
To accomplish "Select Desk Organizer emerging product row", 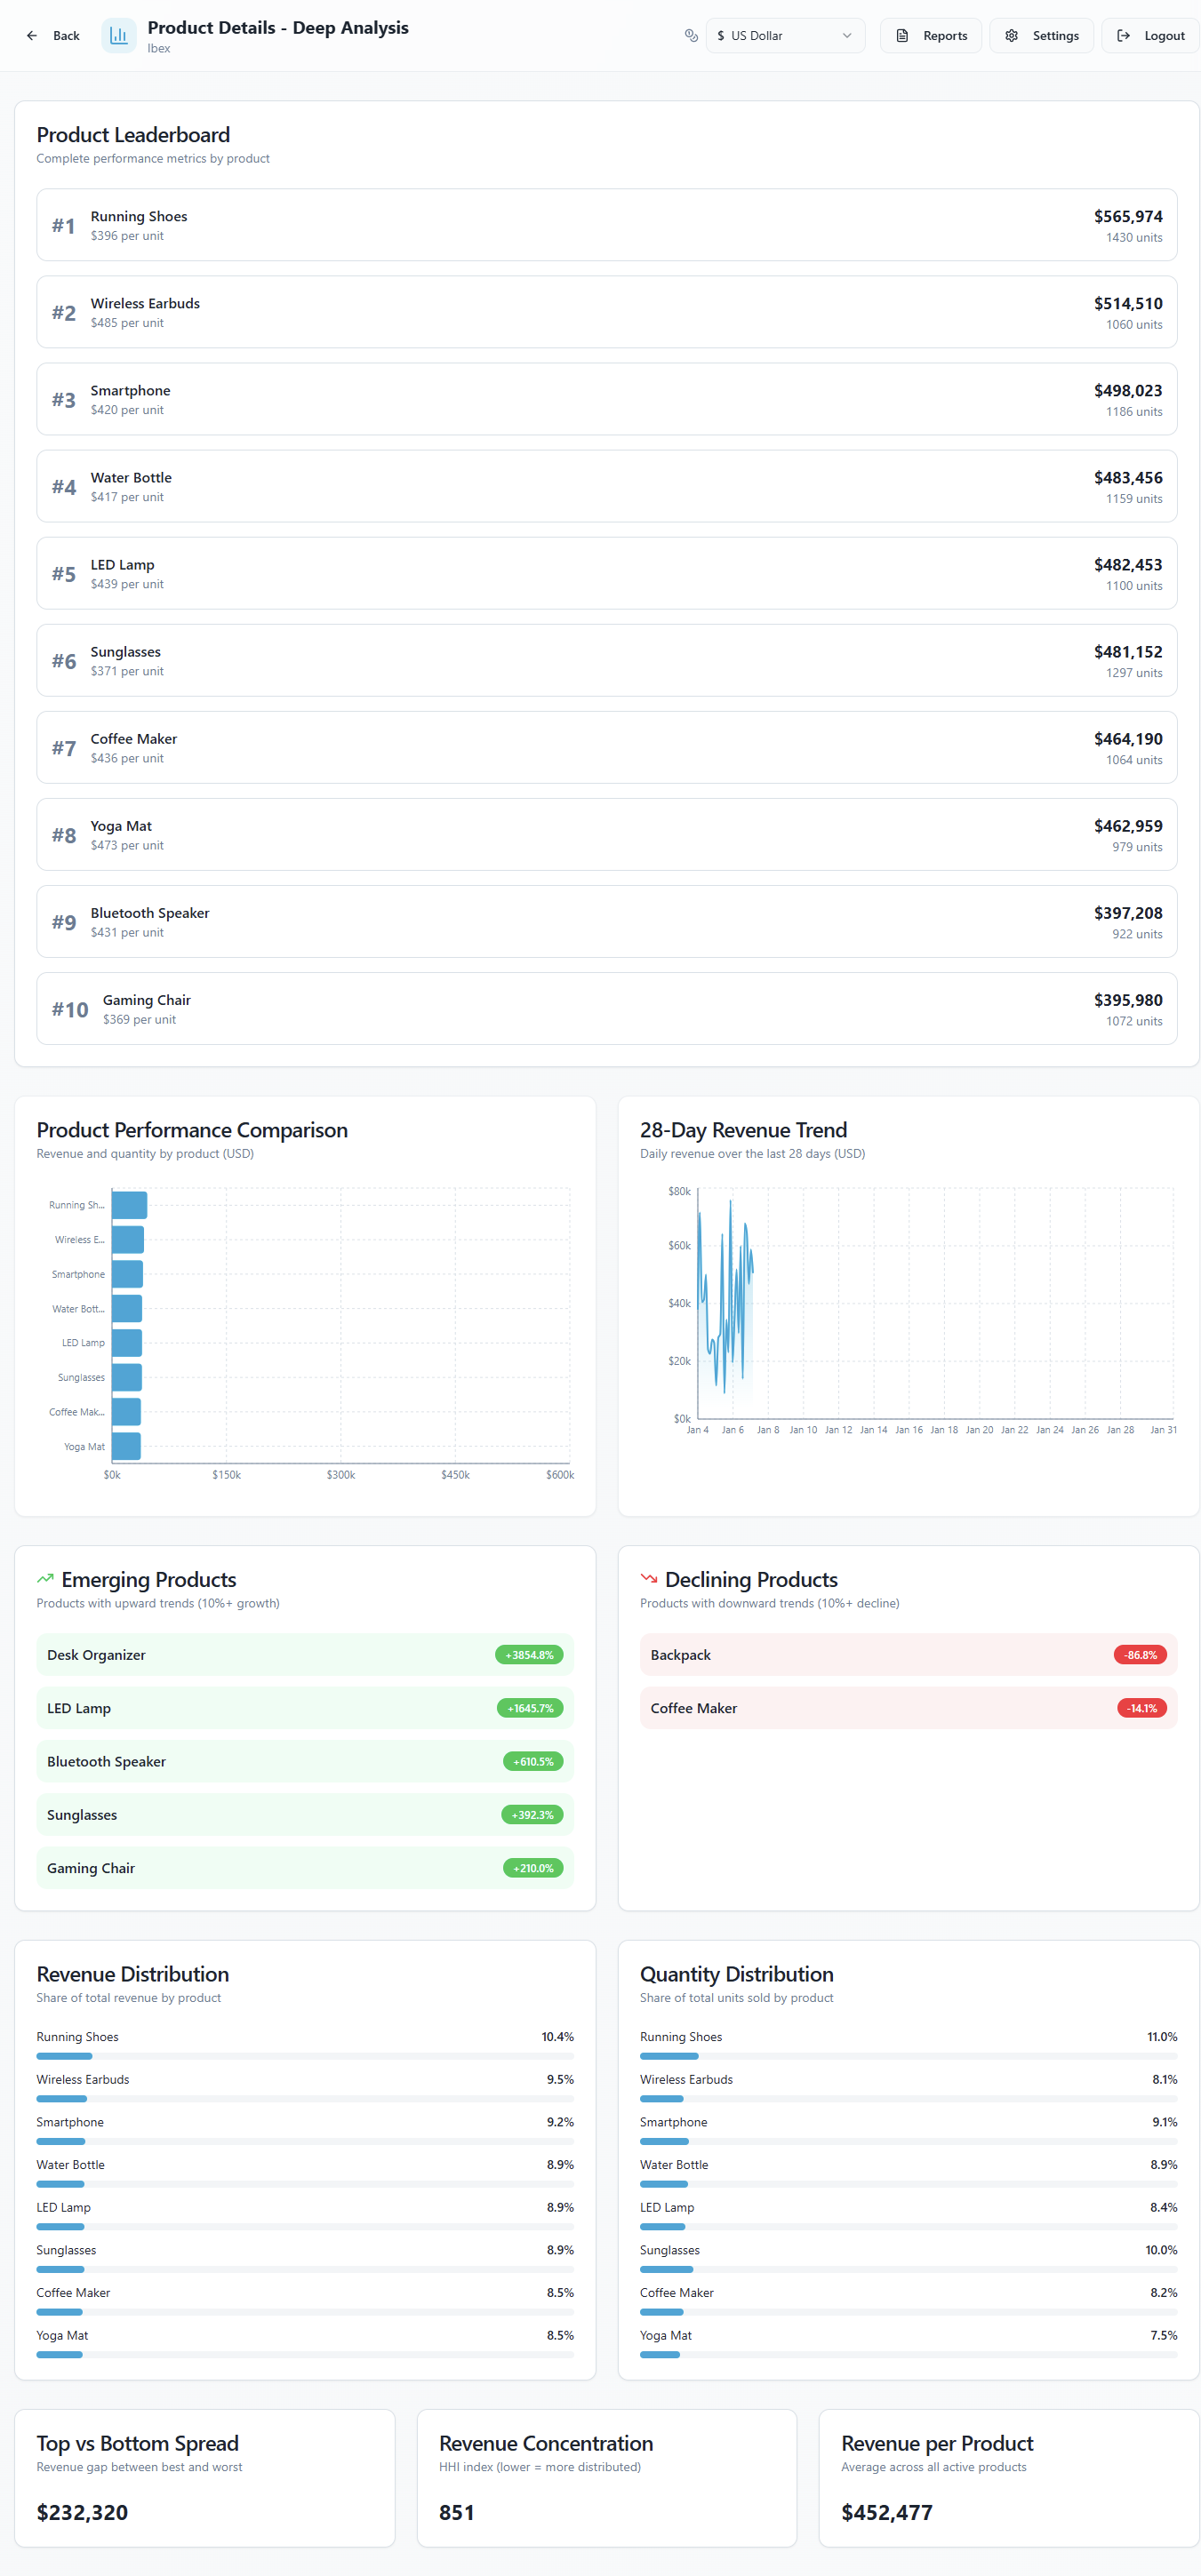I will tap(305, 1655).
